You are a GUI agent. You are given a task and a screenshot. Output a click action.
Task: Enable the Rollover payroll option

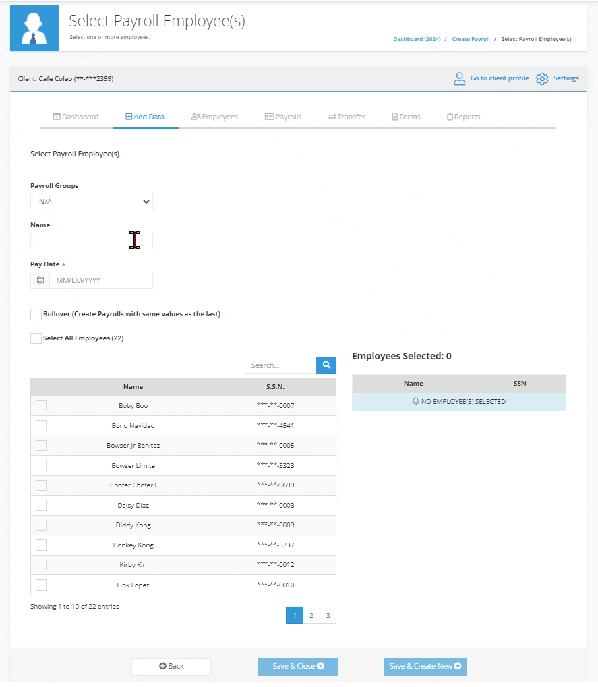pyautogui.click(x=36, y=314)
